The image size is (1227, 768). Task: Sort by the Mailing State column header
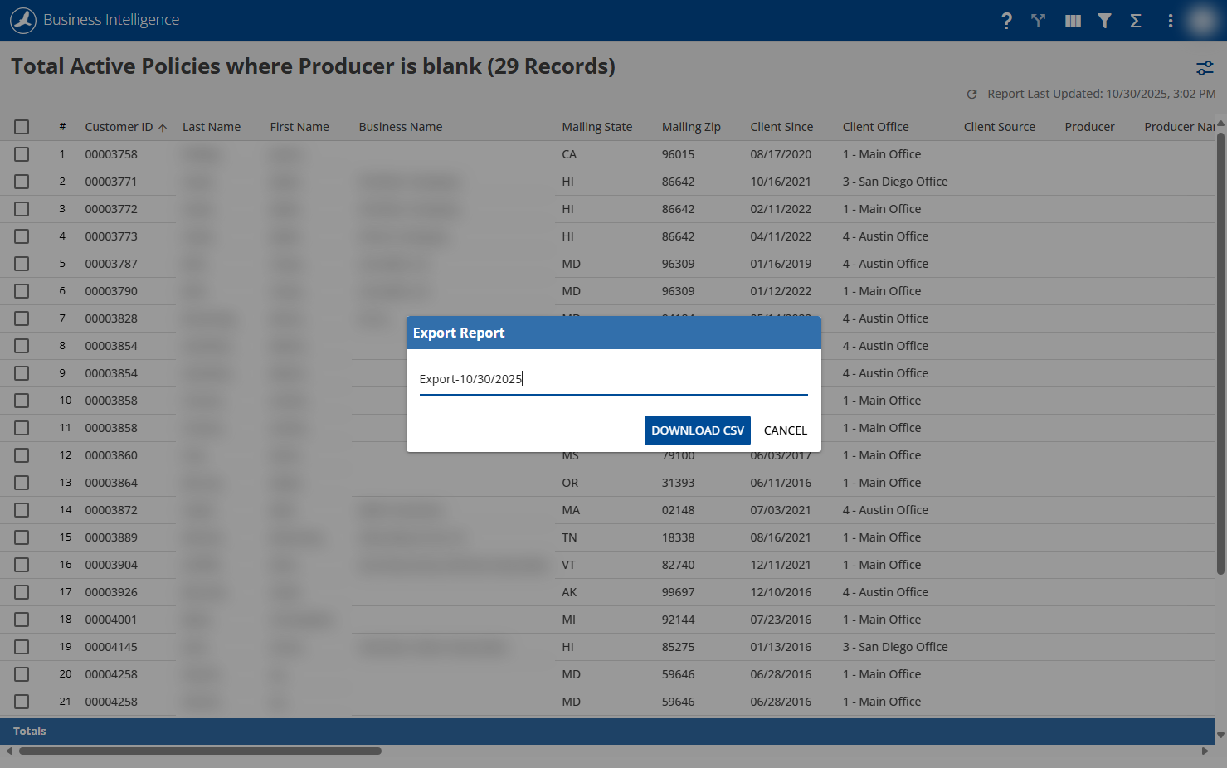click(x=597, y=127)
